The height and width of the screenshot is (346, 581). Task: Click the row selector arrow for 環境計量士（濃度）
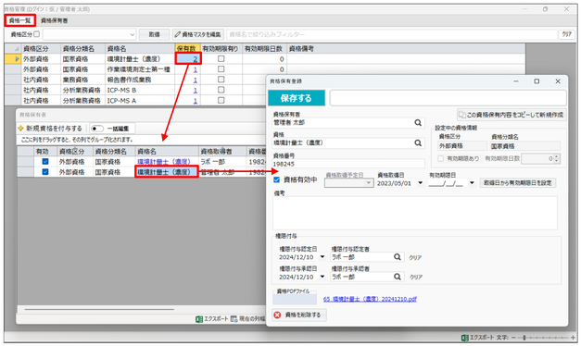[17, 59]
